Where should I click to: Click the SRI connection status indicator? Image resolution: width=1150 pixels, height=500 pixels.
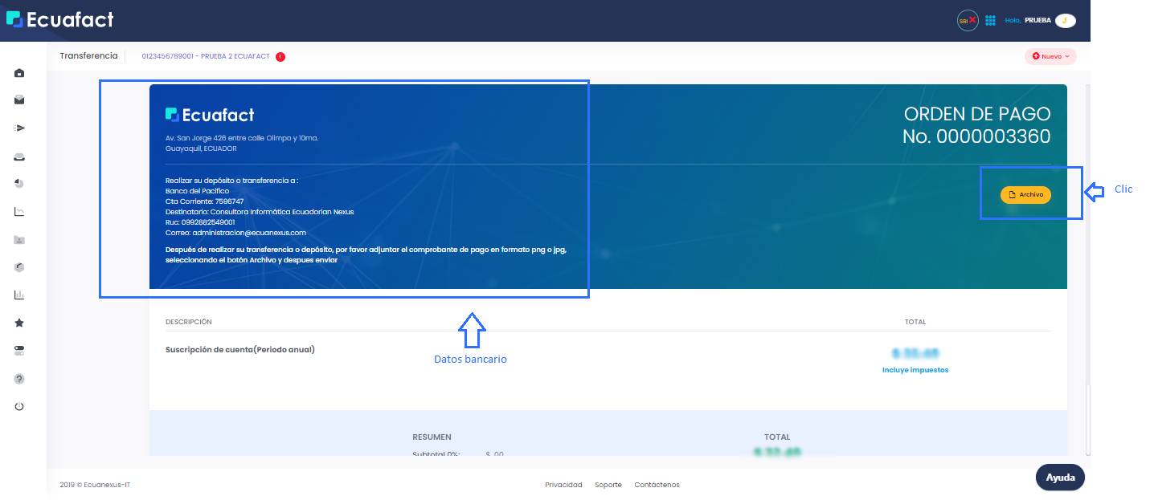point(968,20)
